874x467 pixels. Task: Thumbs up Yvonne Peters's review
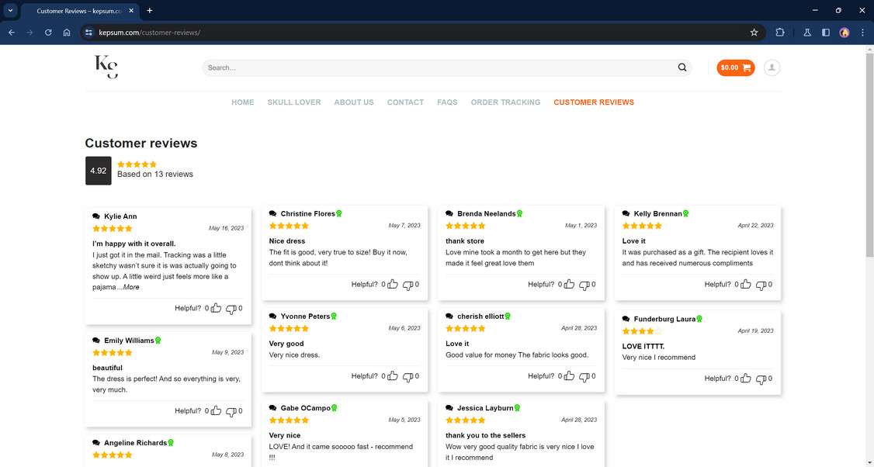tap(393, 376)
